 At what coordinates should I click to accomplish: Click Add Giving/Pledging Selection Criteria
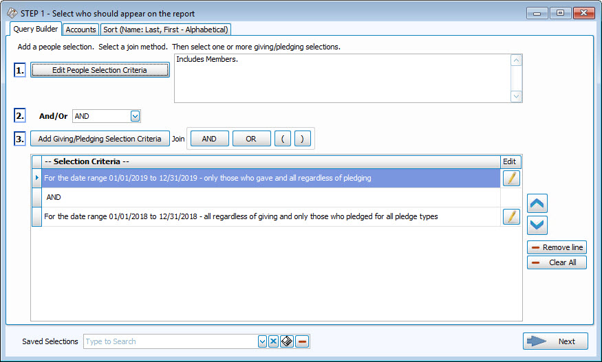tap(100, 139)
